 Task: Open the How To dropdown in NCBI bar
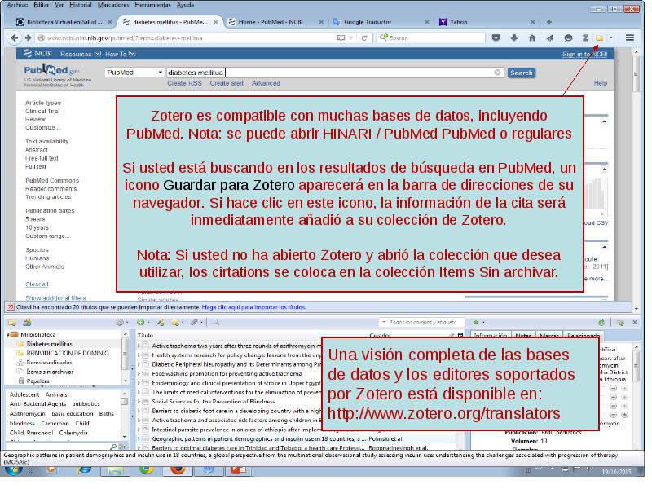point(120,54)
